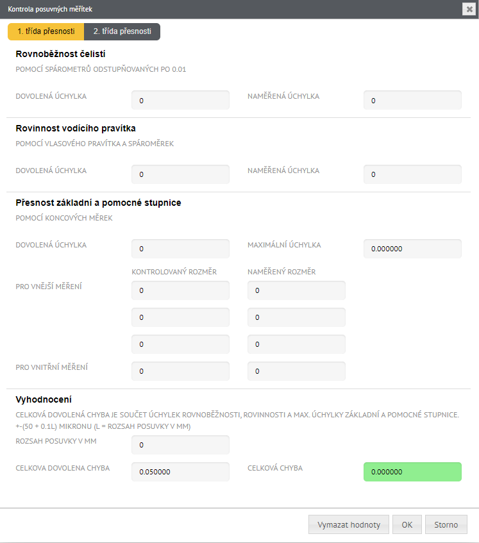This screenshot has width=479, height=543.
Task: Click the green Celková chyba result field
Action: 412,472
